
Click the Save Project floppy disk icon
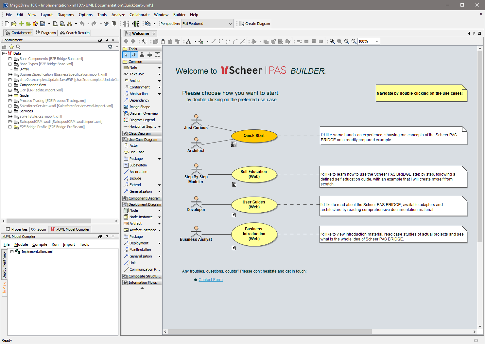pos(43,24)
